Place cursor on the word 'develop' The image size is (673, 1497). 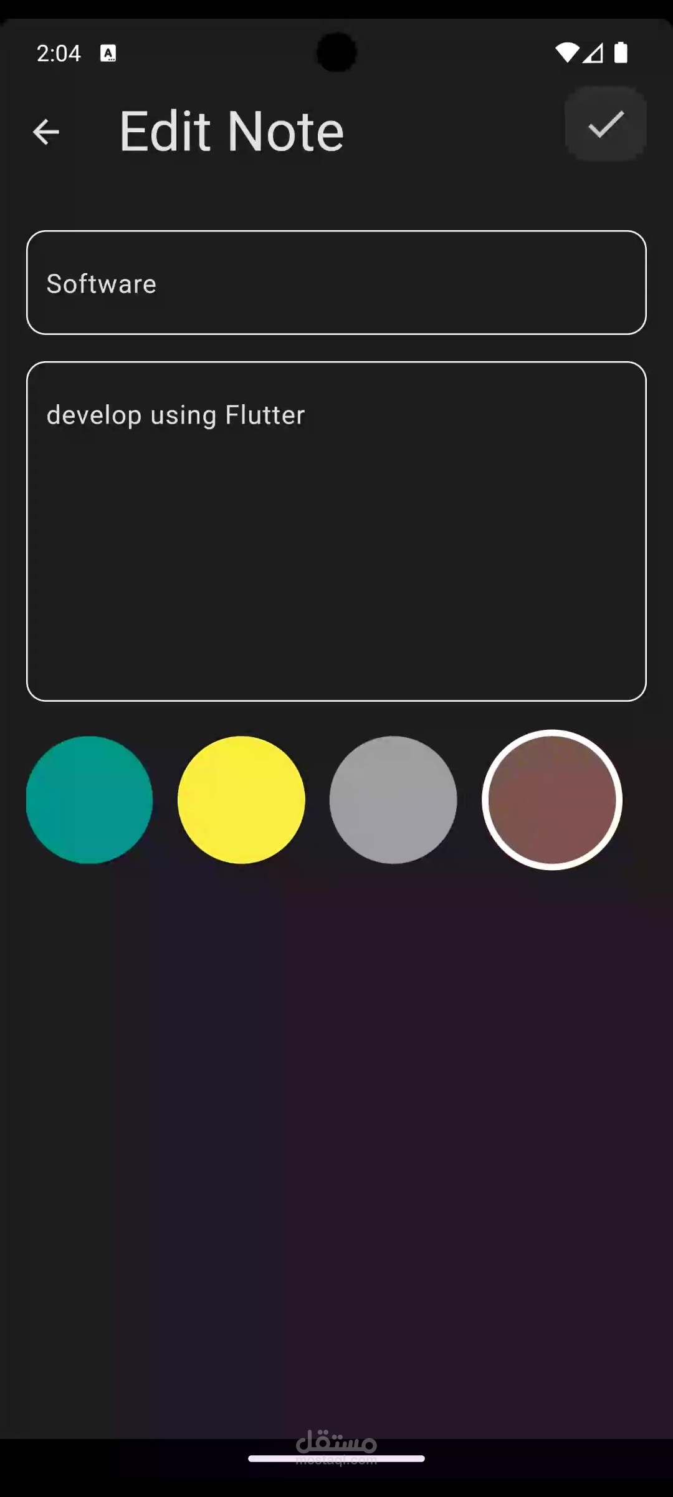click(x=94, y=416)
